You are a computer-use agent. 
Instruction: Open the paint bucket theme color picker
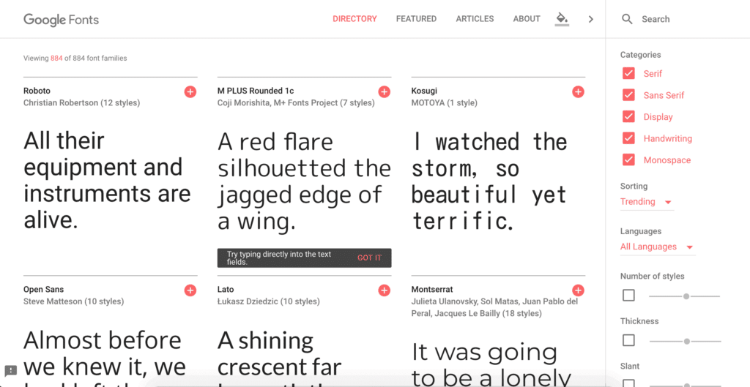[x=562, y=19]
